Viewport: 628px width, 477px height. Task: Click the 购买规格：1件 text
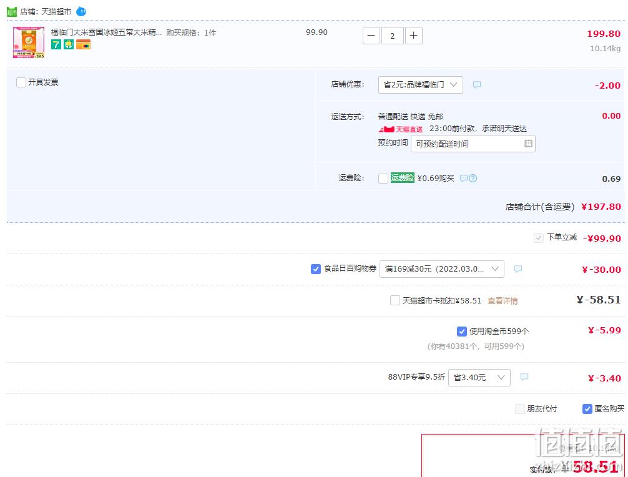click(x=191, y=33)
